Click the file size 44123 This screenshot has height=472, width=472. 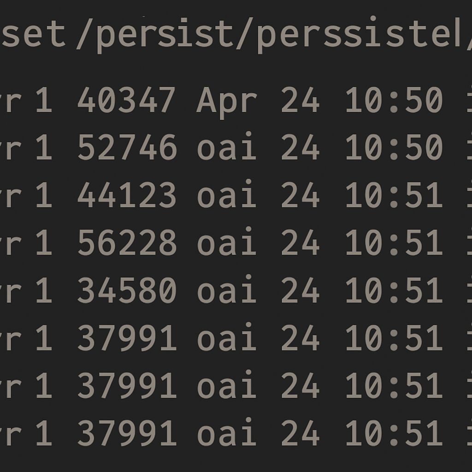pos(127,195)
